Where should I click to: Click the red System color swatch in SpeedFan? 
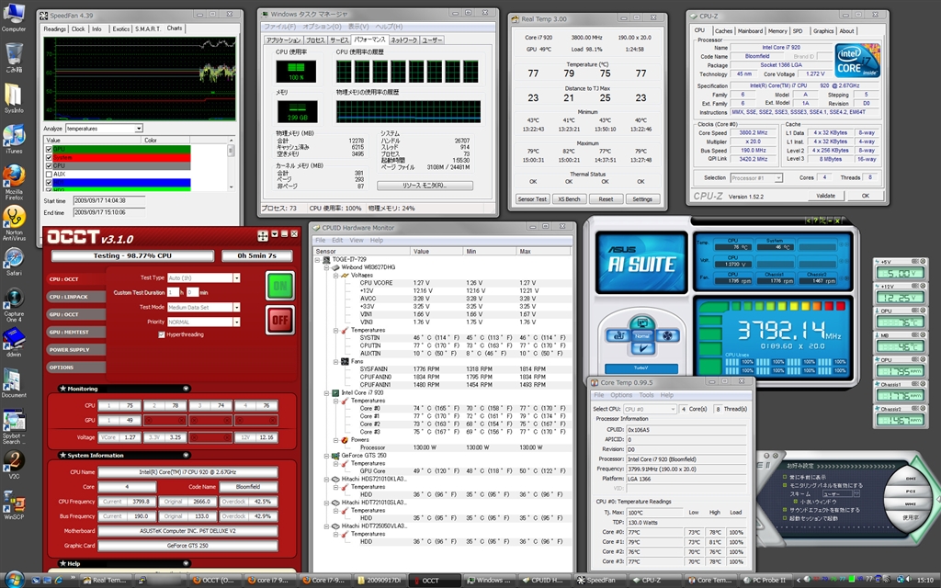(x=167, y=157)
